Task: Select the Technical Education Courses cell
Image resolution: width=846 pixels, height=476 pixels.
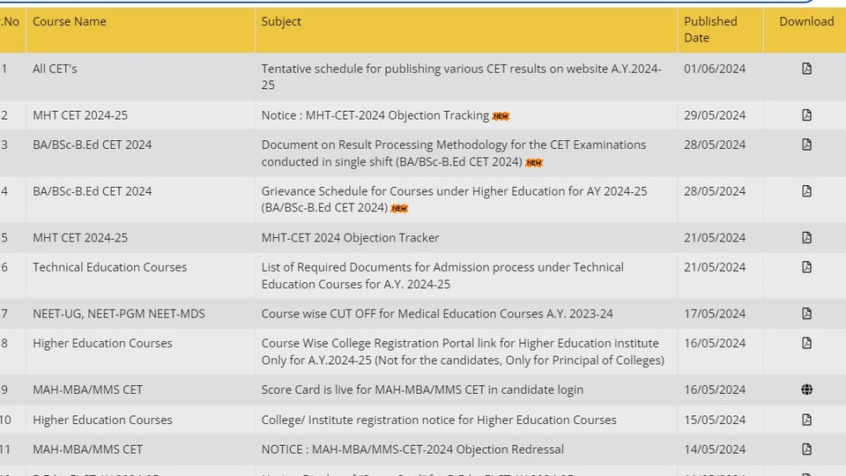Action: (109, 267)
